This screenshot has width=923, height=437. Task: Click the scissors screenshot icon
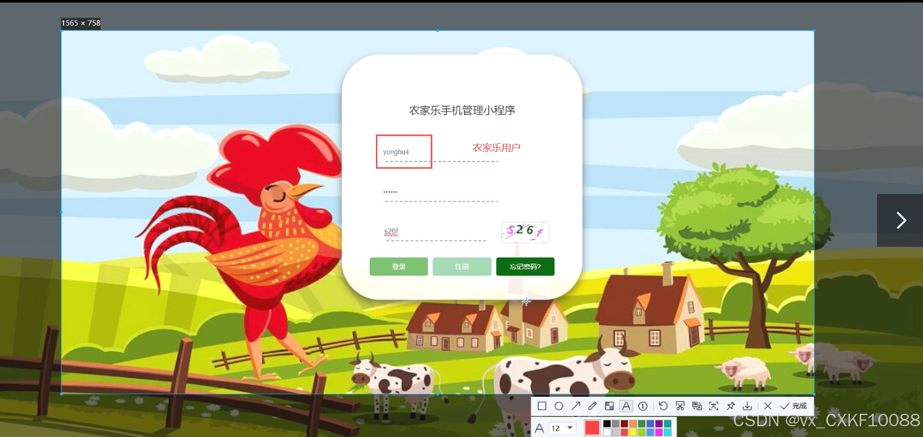click(x=680, y=406)
